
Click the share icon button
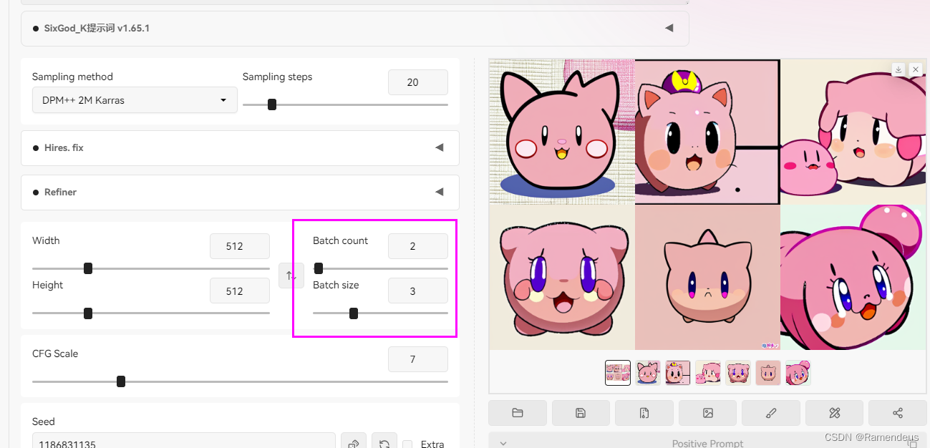(898, 413)
